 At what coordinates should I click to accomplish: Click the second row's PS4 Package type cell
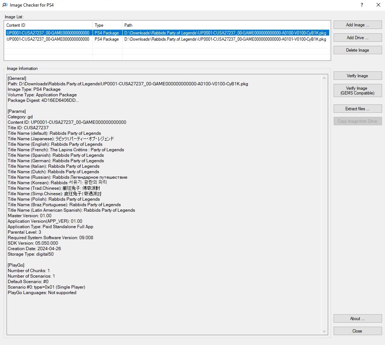point(106,39)
